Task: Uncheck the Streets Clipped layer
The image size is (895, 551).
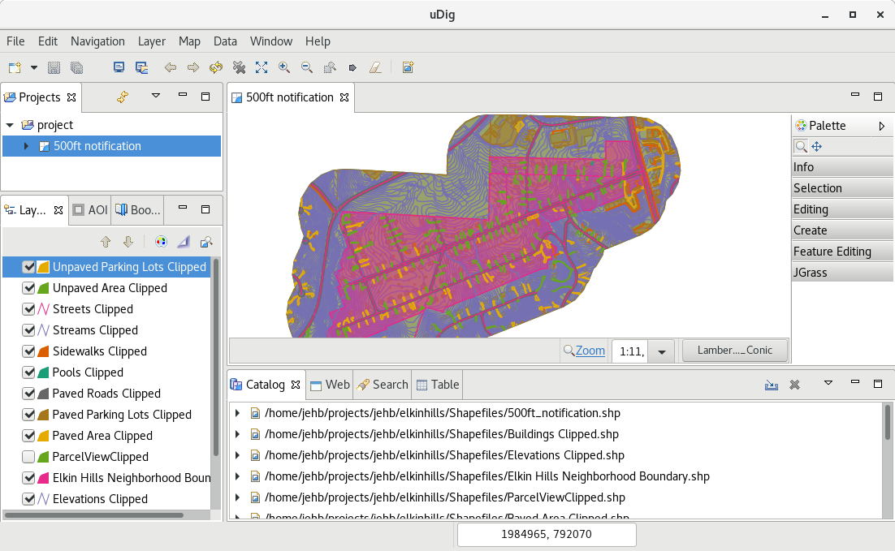Action: [29, 309]
